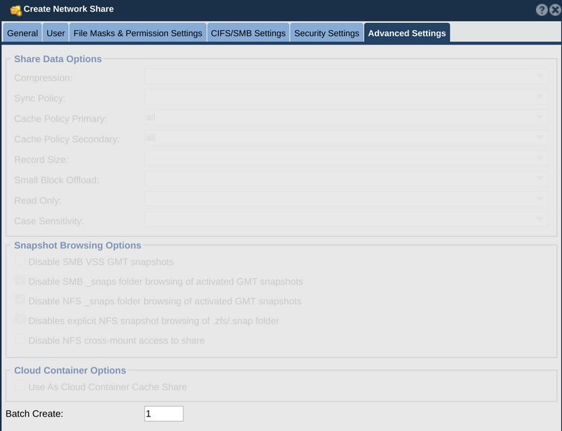Click the Batch Create label

coord(35,414)
